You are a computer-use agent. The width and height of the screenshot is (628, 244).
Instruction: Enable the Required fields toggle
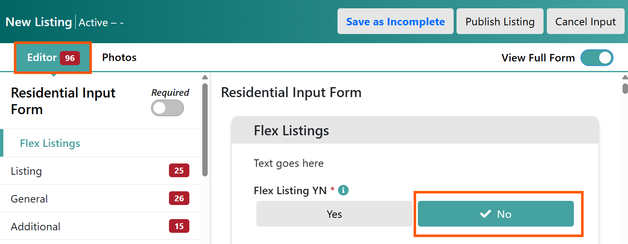click(x=167, y=108)
